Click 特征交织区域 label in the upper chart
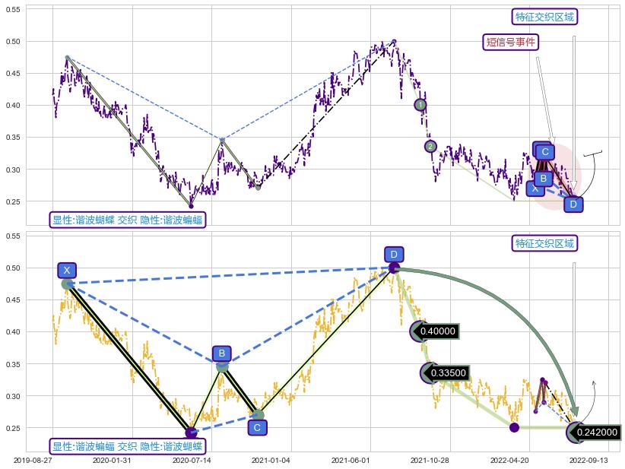The image size is (625, 469). point(544,17)
